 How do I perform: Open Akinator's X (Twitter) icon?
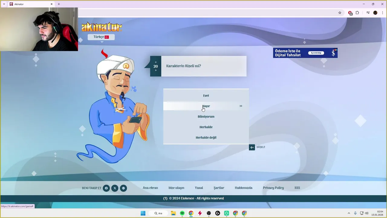pos(115,188)
